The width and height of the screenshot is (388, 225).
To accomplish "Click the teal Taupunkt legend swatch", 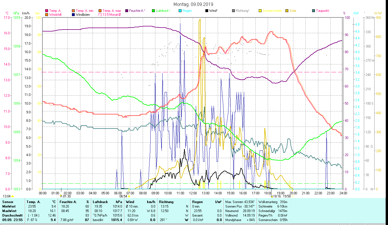I will coord(314,11).
